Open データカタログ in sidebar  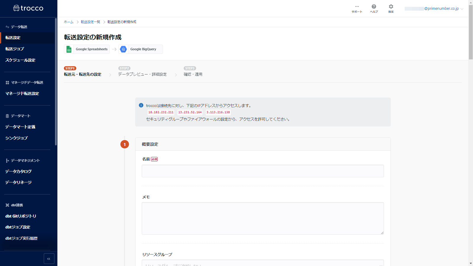pos(18,171)
